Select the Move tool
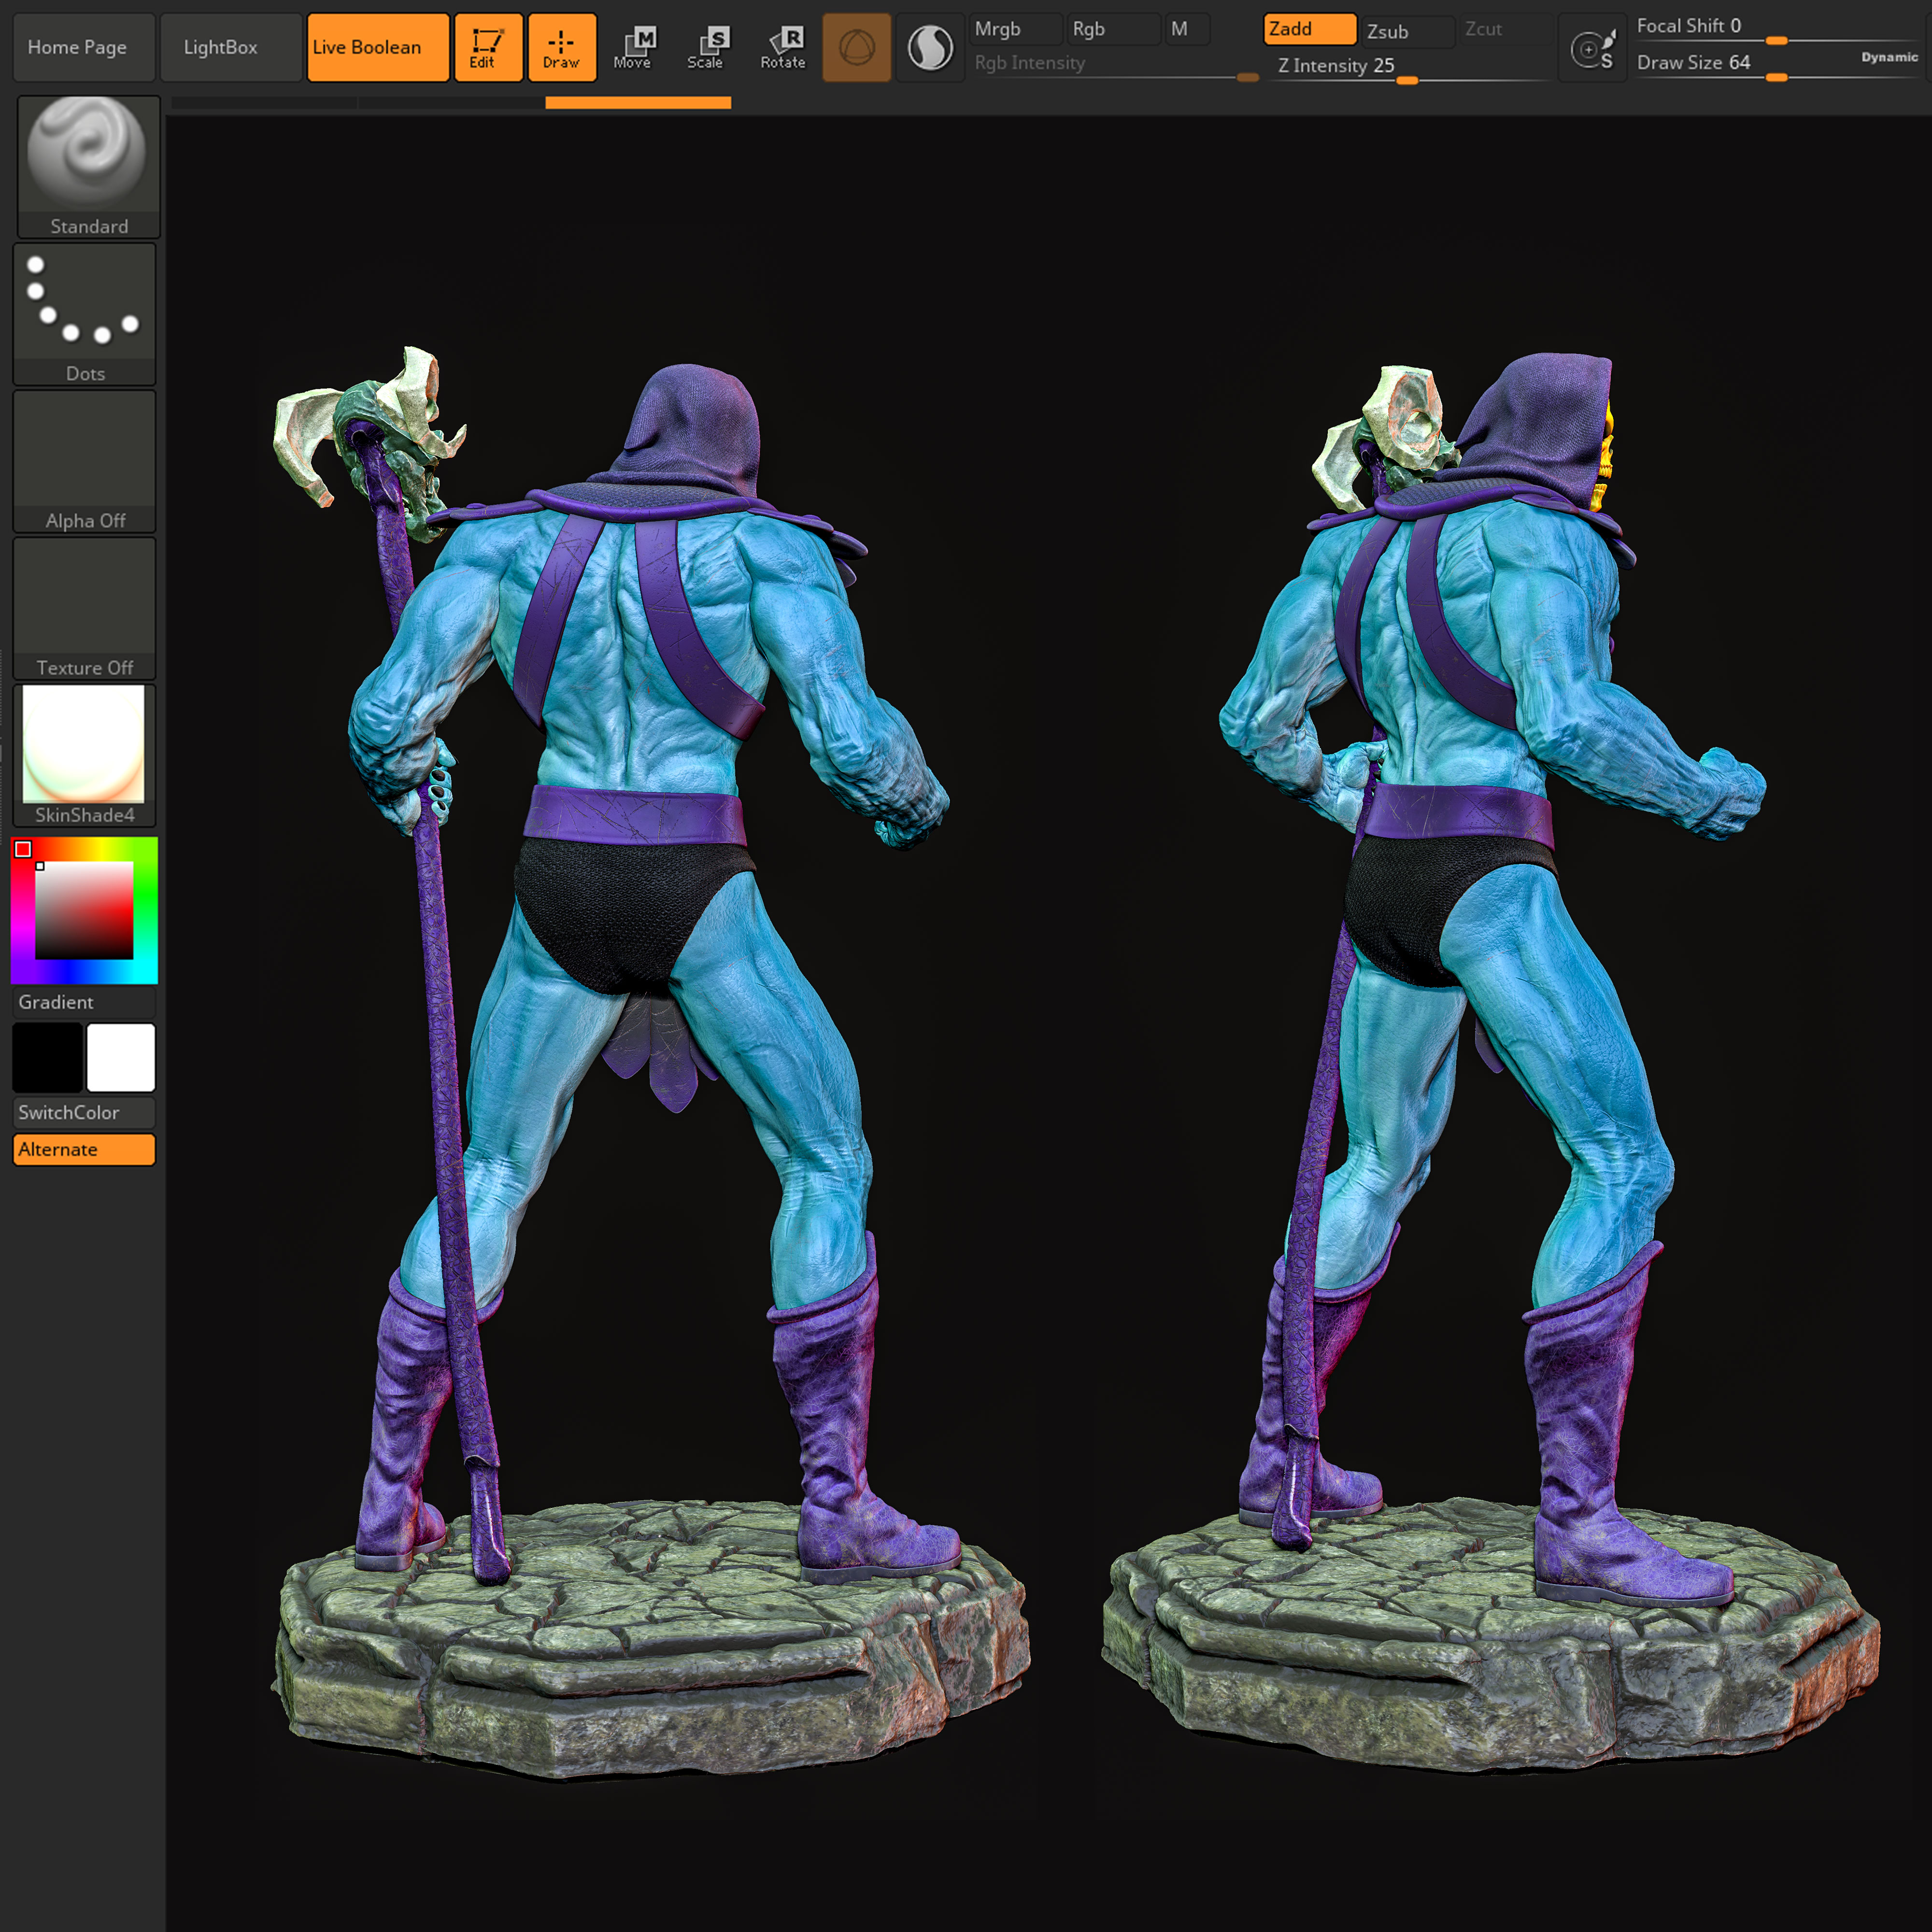Image resolution: width=1932 pixels, height=1932 pixels. (634, 47)
